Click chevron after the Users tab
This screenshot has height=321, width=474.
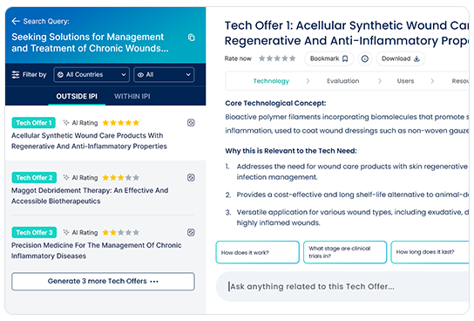[432, 81]
